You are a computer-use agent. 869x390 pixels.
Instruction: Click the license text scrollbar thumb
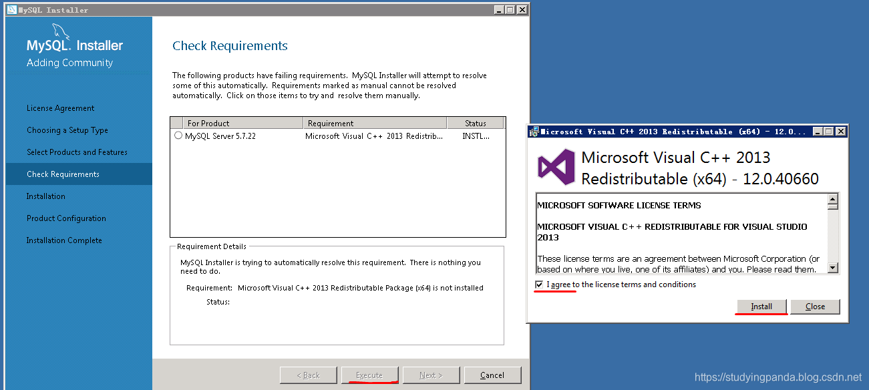tap(833, 207)
